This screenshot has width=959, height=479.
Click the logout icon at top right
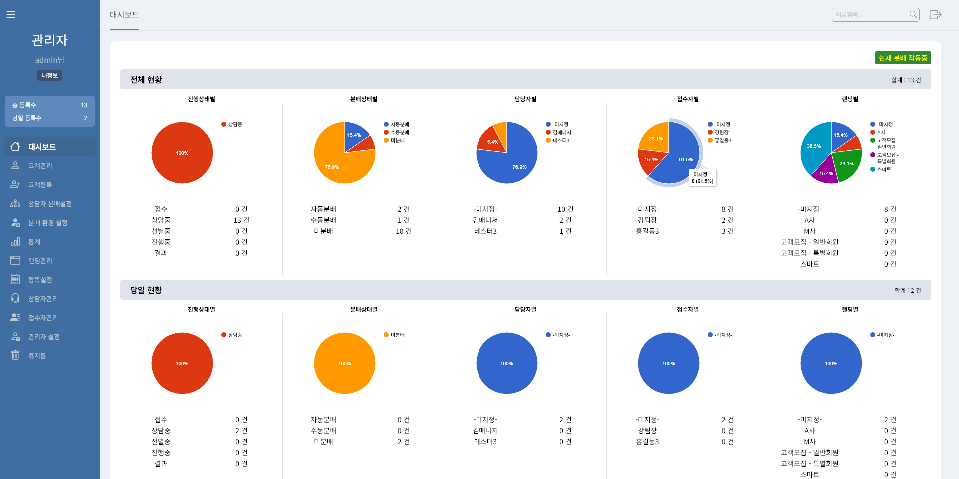(935, 15)
